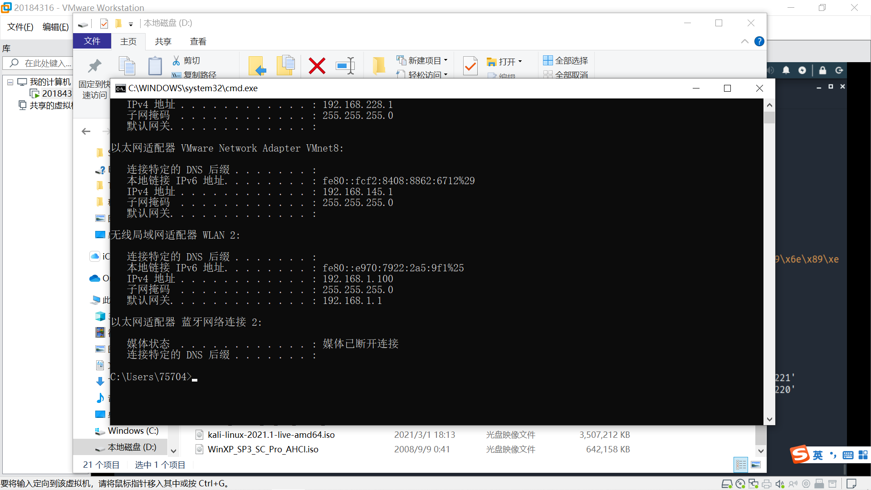Click the Copy icon in ribbon
This screenshot has height=490, width=871.
(127, 66)
